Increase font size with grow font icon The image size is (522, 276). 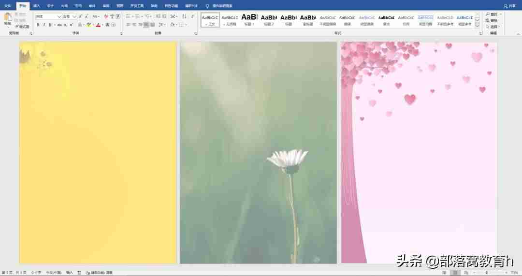[x=80, y=16]
